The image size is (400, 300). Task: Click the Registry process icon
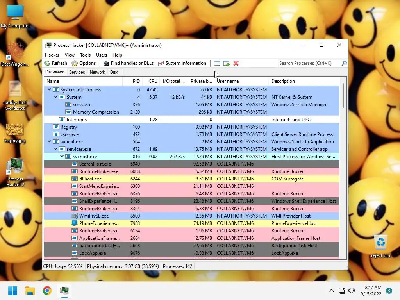tap(55, 127)
